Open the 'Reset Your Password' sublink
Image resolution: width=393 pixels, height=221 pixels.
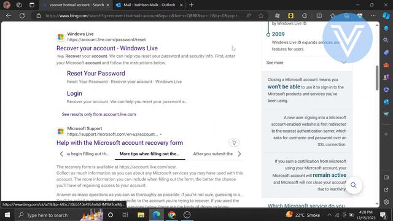tap(96, 74)
